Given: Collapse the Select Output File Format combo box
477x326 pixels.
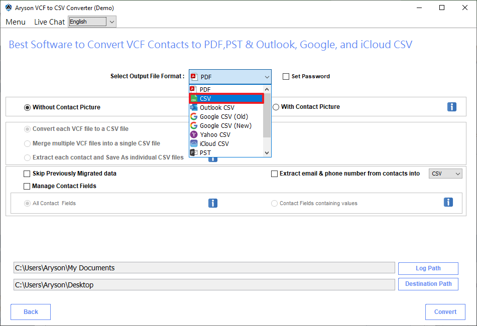Looking at the screenshot, I should click(x=230, y=77).
